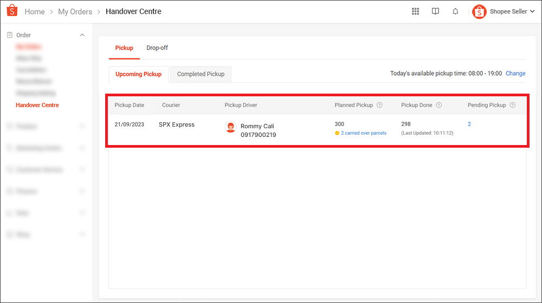Switch to the Drop-off tab
Image resolution: width=542 pixels, height=303 pixels.
click(x=157, y=48)
